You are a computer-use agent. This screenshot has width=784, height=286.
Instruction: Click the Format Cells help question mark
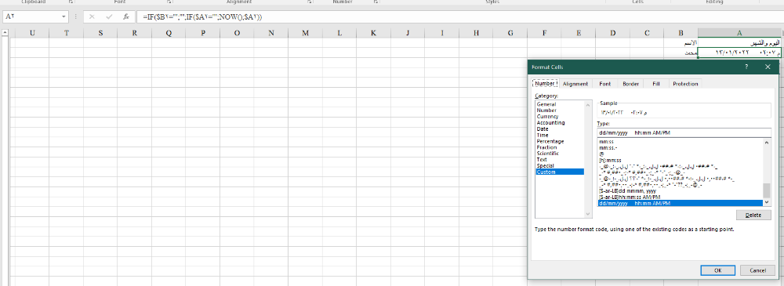(x=746, y=67)
